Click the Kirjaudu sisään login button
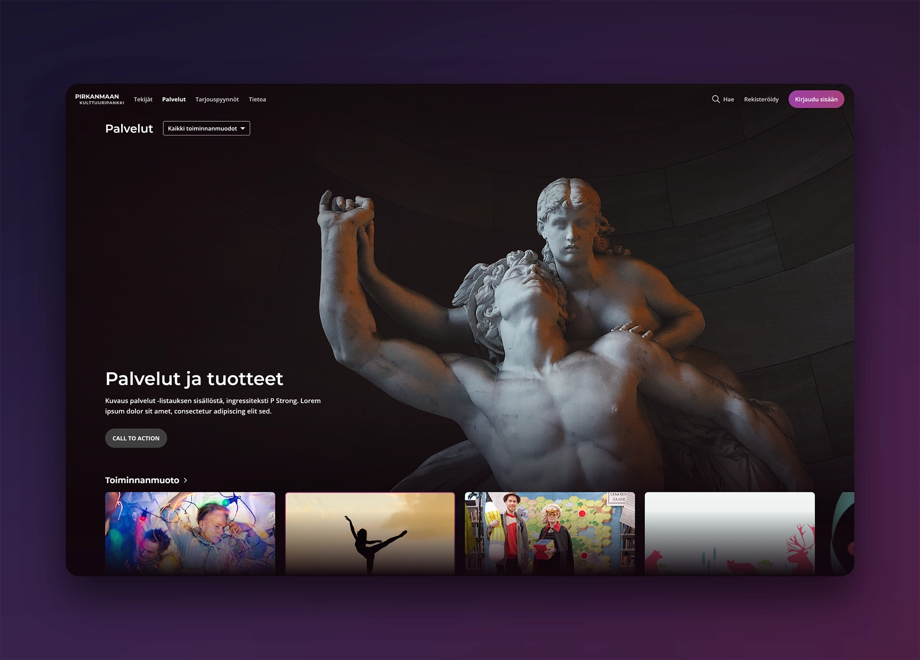920x660 pixels. (x=816, y=99)
